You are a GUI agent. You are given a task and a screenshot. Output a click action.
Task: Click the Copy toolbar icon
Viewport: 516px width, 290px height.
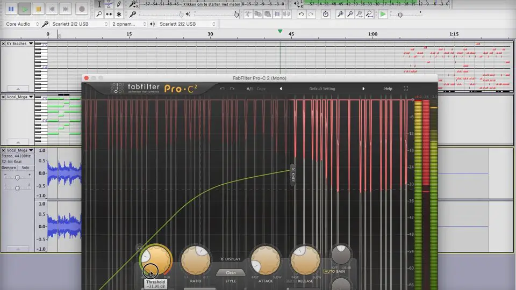[x=258, y=14]
